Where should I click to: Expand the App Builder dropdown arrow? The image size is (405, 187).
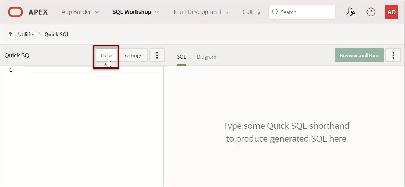click(x=97, y=12)
